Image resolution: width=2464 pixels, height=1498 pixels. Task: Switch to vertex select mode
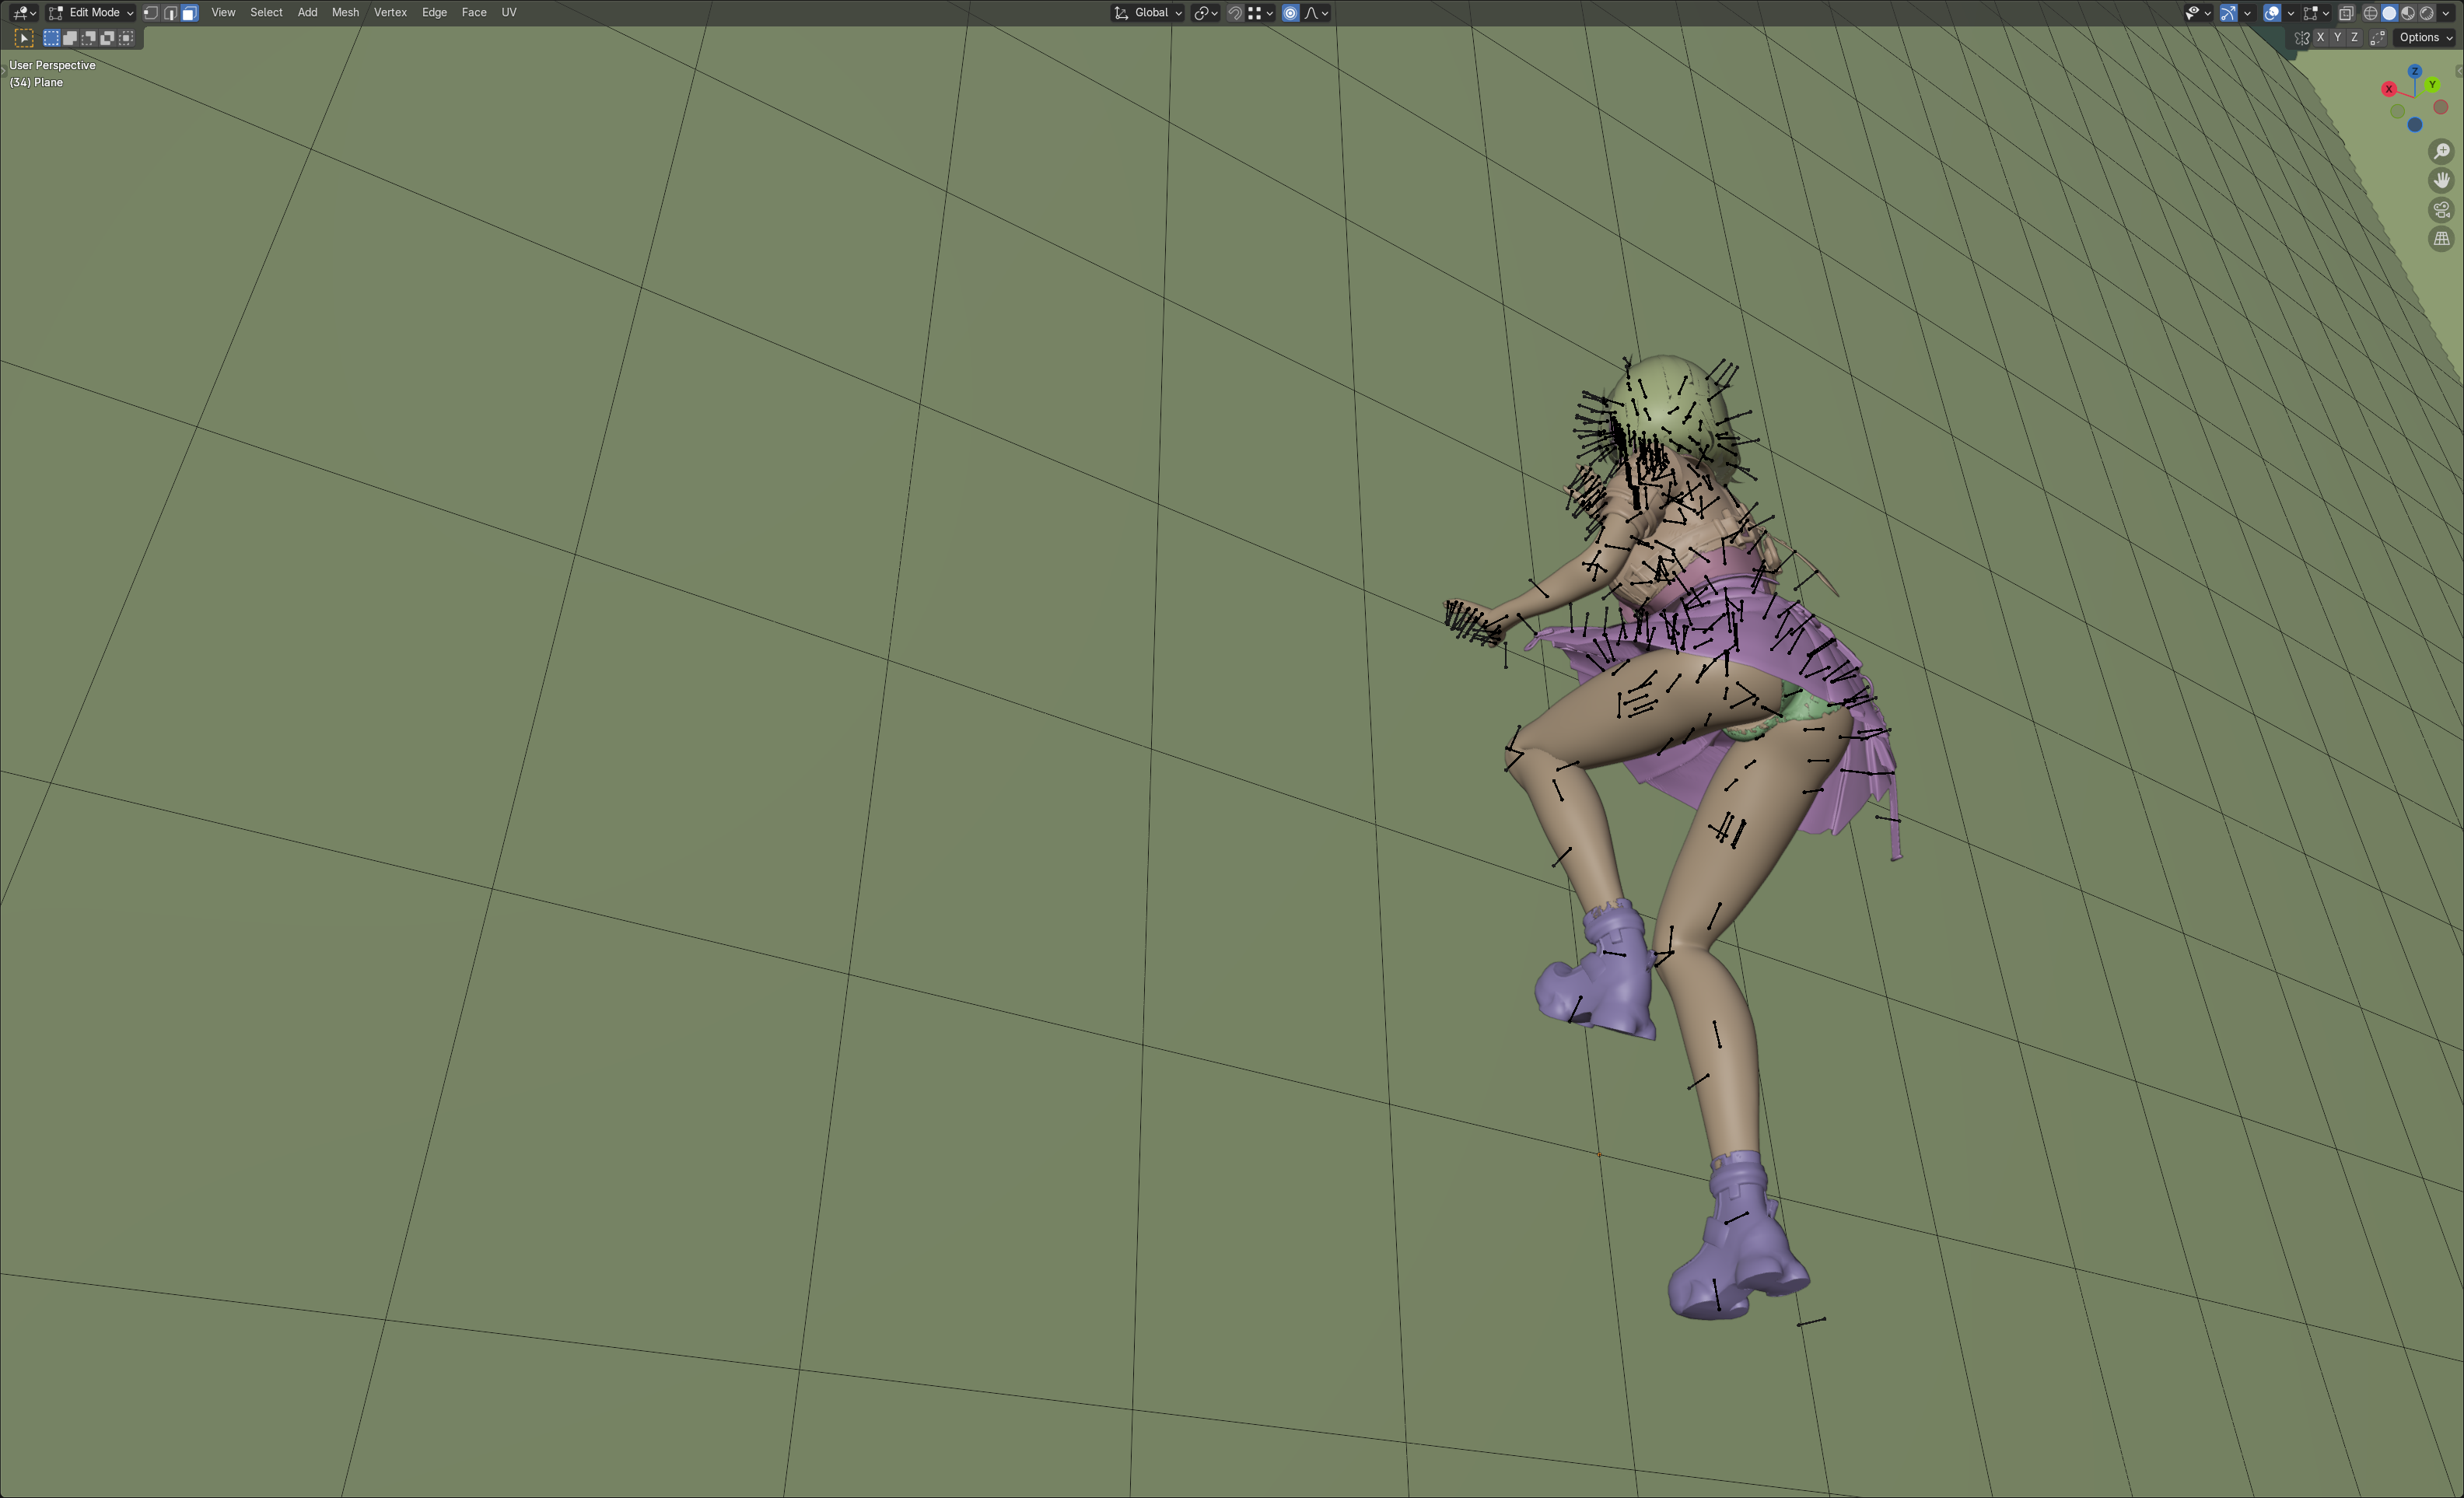click(x=151, y=13)
